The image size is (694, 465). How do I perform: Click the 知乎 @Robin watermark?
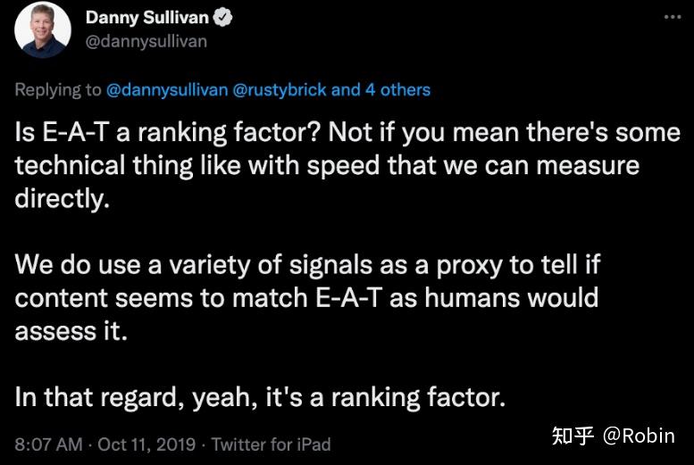click(x=613, y=436)
